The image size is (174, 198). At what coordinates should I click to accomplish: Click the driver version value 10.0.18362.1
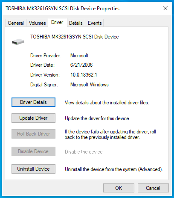pos(84,75)
